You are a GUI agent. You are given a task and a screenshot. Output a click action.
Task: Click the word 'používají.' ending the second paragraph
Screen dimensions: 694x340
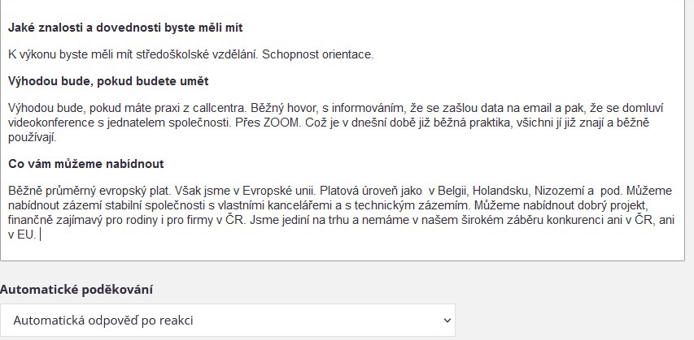[33, 137]
